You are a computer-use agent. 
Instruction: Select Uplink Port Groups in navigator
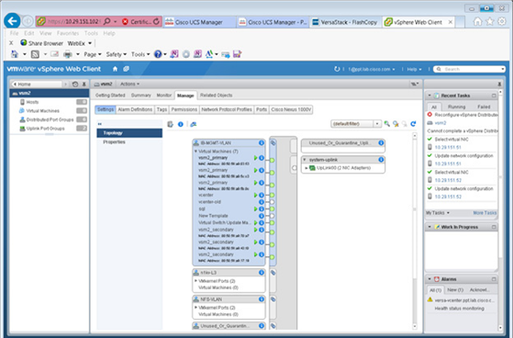[45, 129]
